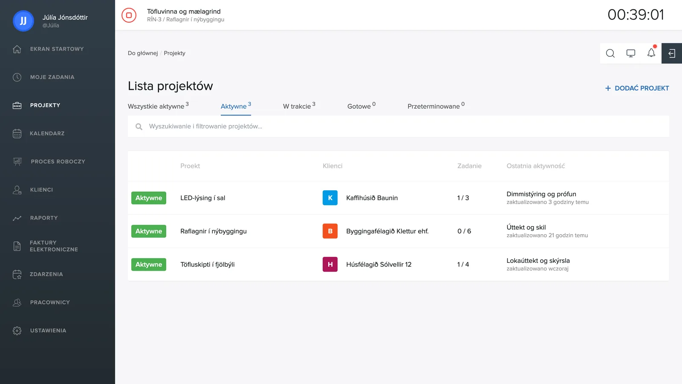The width and height of the screenshot is (682, 384).
Task: Click the document icon beside Faktury elektroniczne
Action: pyautogui.click(x=17, y=246)
